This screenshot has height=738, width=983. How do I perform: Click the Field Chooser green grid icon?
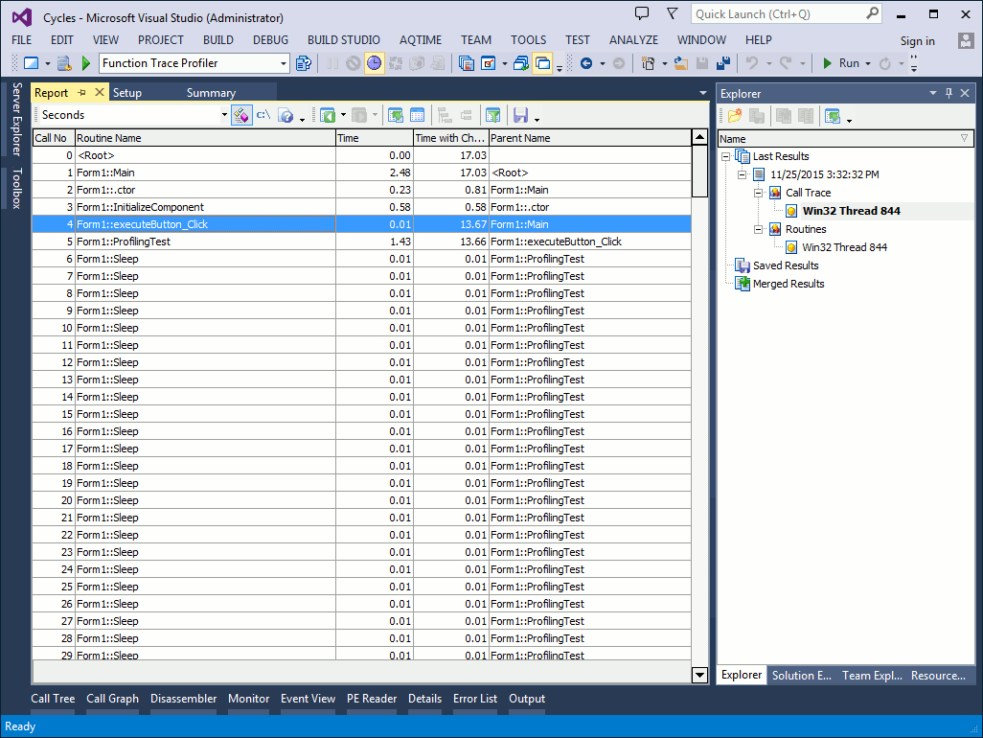(396, 115)
